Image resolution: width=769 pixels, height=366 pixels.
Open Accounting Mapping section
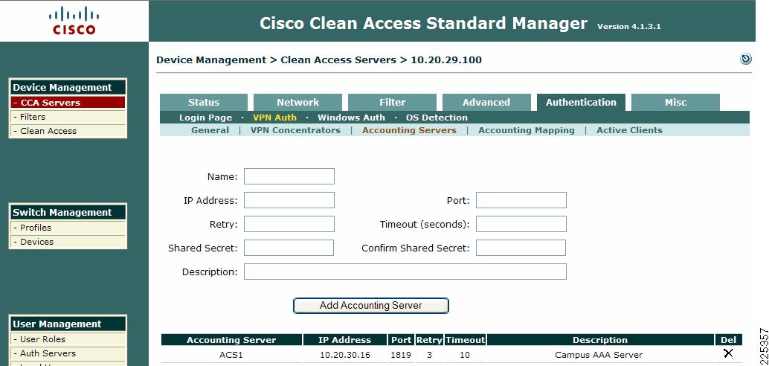[x=527, y=130]
